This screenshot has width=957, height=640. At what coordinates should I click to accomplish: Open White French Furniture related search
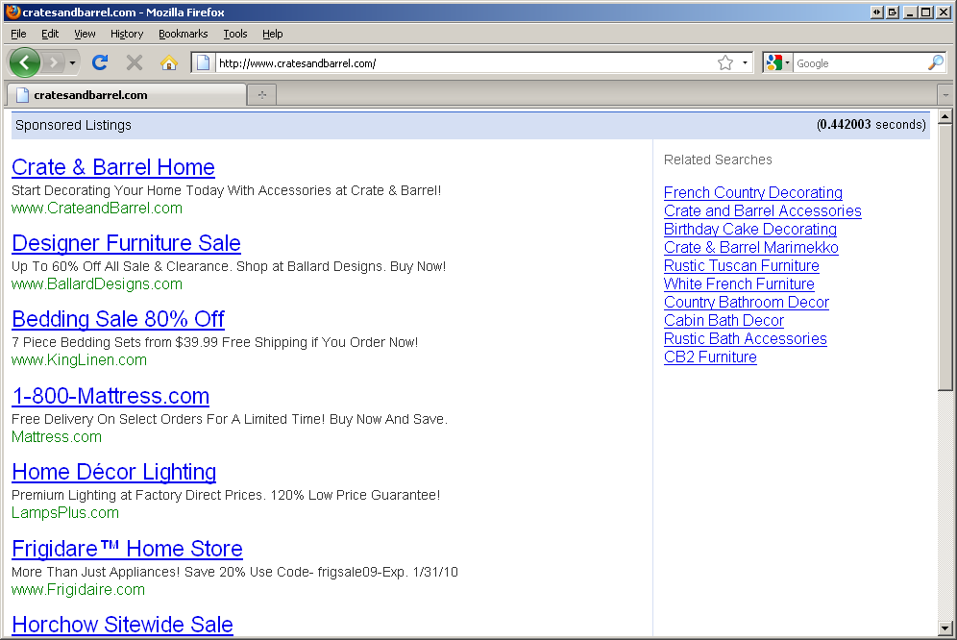(x=739, y=284)
